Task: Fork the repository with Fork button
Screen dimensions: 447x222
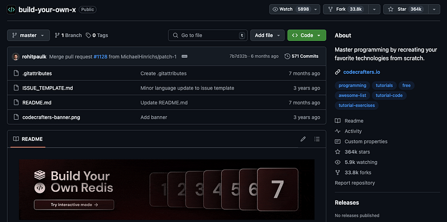Action: (x=345, y=9)
